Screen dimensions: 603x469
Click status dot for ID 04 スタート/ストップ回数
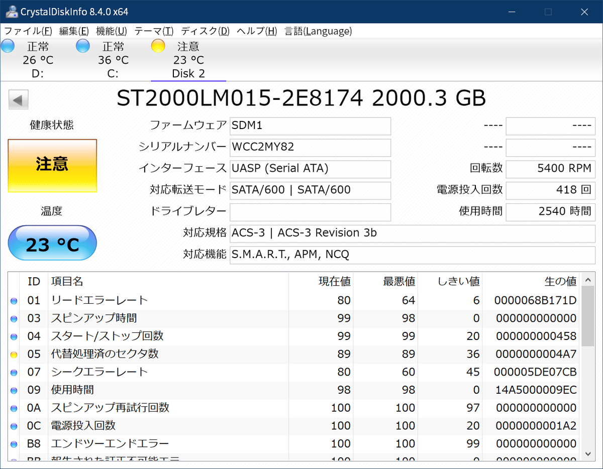pyautogui.click(x=14, y=336)
